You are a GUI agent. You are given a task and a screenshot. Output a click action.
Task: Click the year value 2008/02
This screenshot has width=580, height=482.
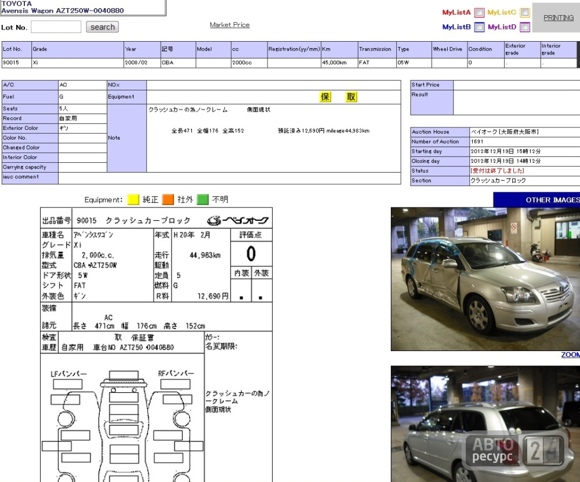[142, 63]
